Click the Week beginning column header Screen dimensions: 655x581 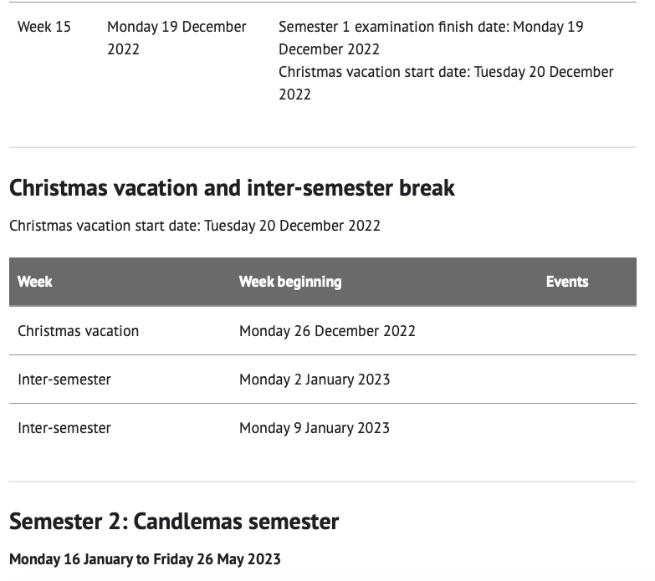point(290,282)
